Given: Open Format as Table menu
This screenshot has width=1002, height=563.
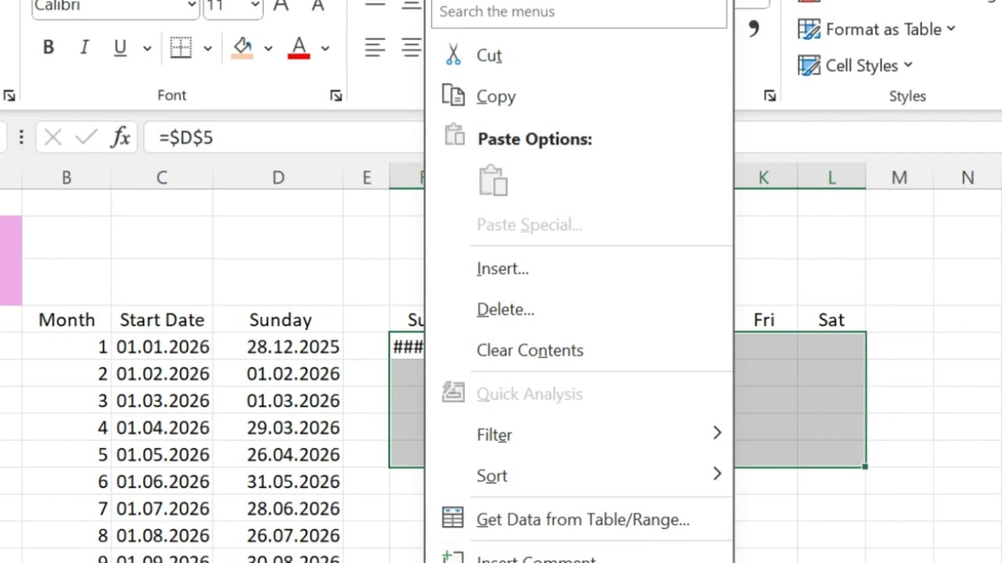Looking at the screenshot, I should pos(878,29).
